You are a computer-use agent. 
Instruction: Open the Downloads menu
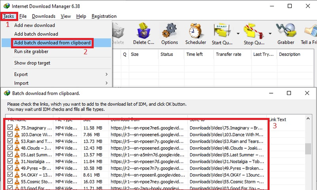43,16
